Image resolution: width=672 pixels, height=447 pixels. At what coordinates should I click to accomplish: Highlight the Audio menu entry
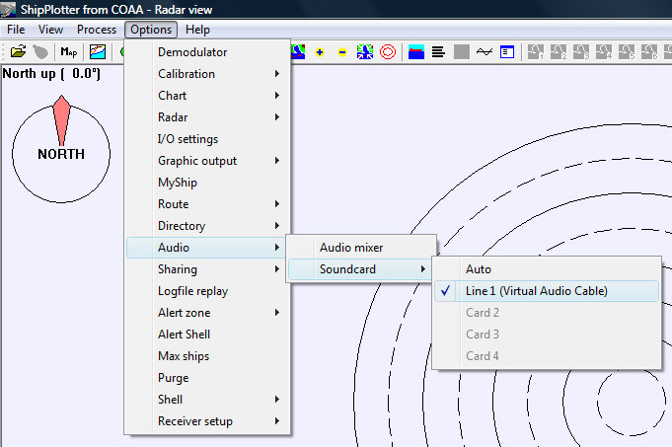coord(207,248)
